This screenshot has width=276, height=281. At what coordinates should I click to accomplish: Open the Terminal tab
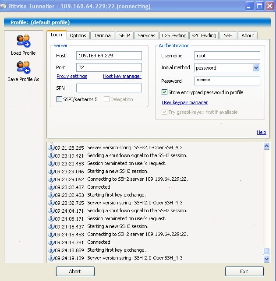click(x=103, y=35)
